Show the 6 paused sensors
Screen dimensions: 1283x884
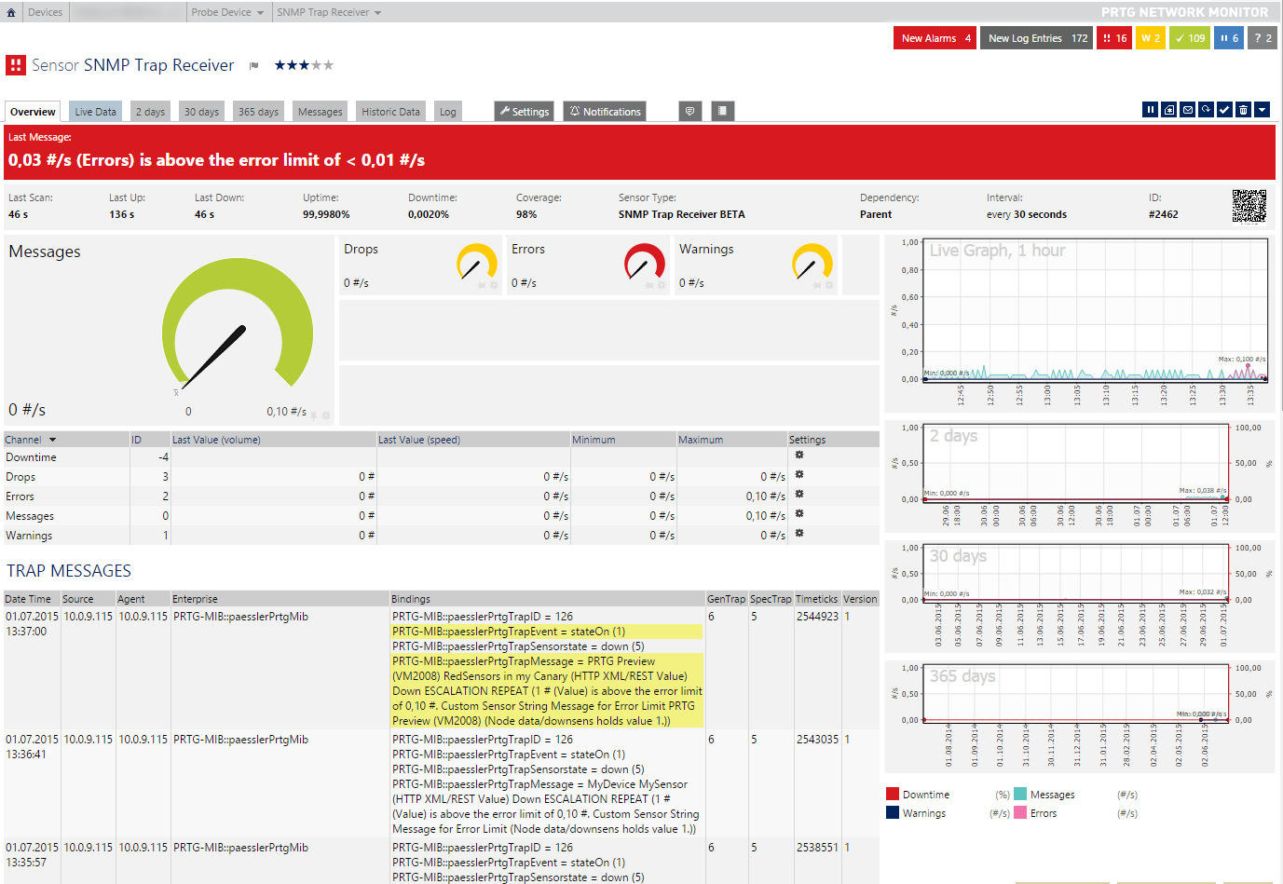click(1229, 38)
